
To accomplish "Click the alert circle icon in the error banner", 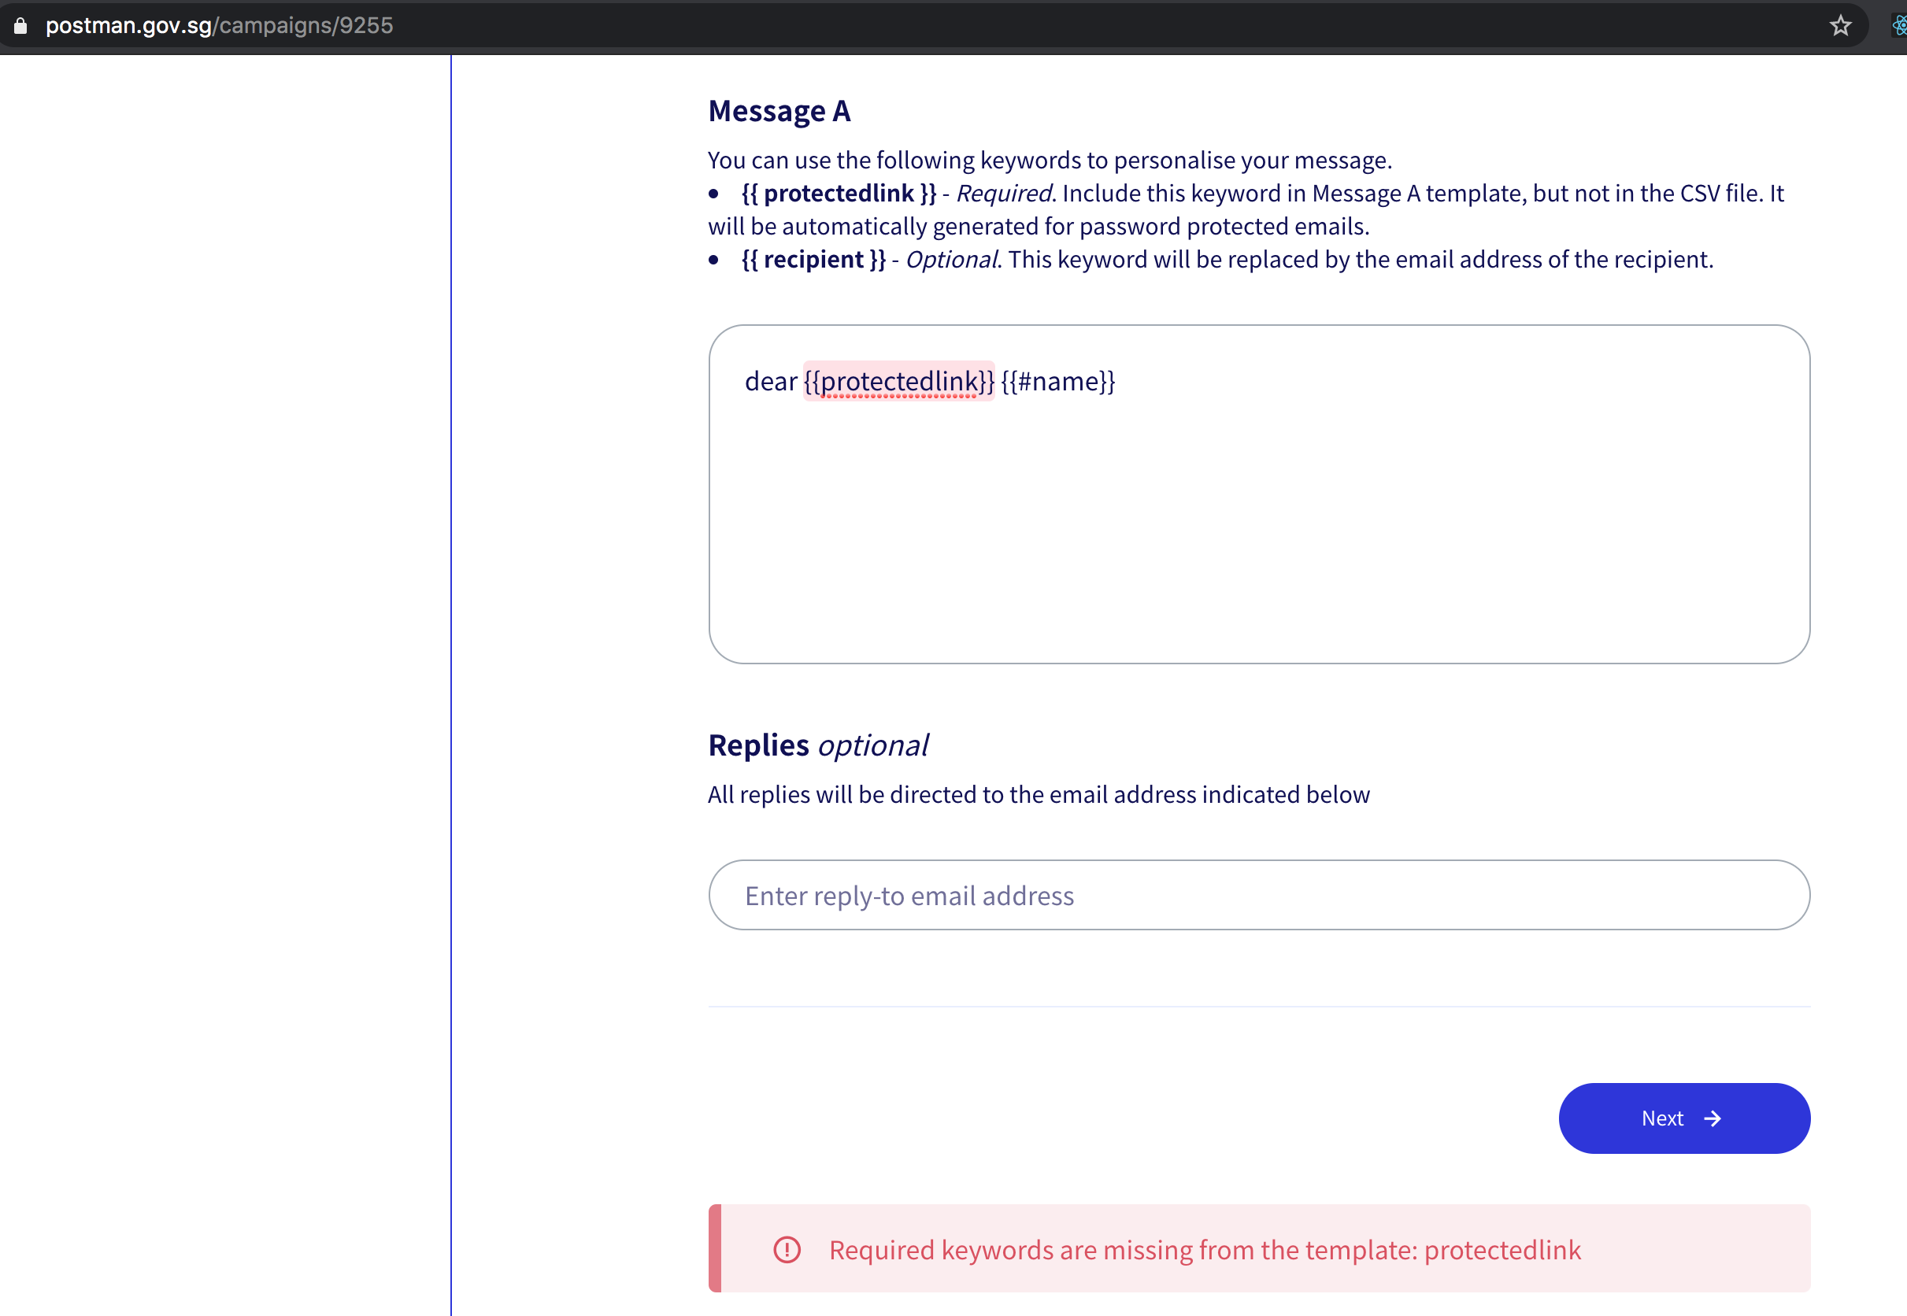I will click(787, 1249).
